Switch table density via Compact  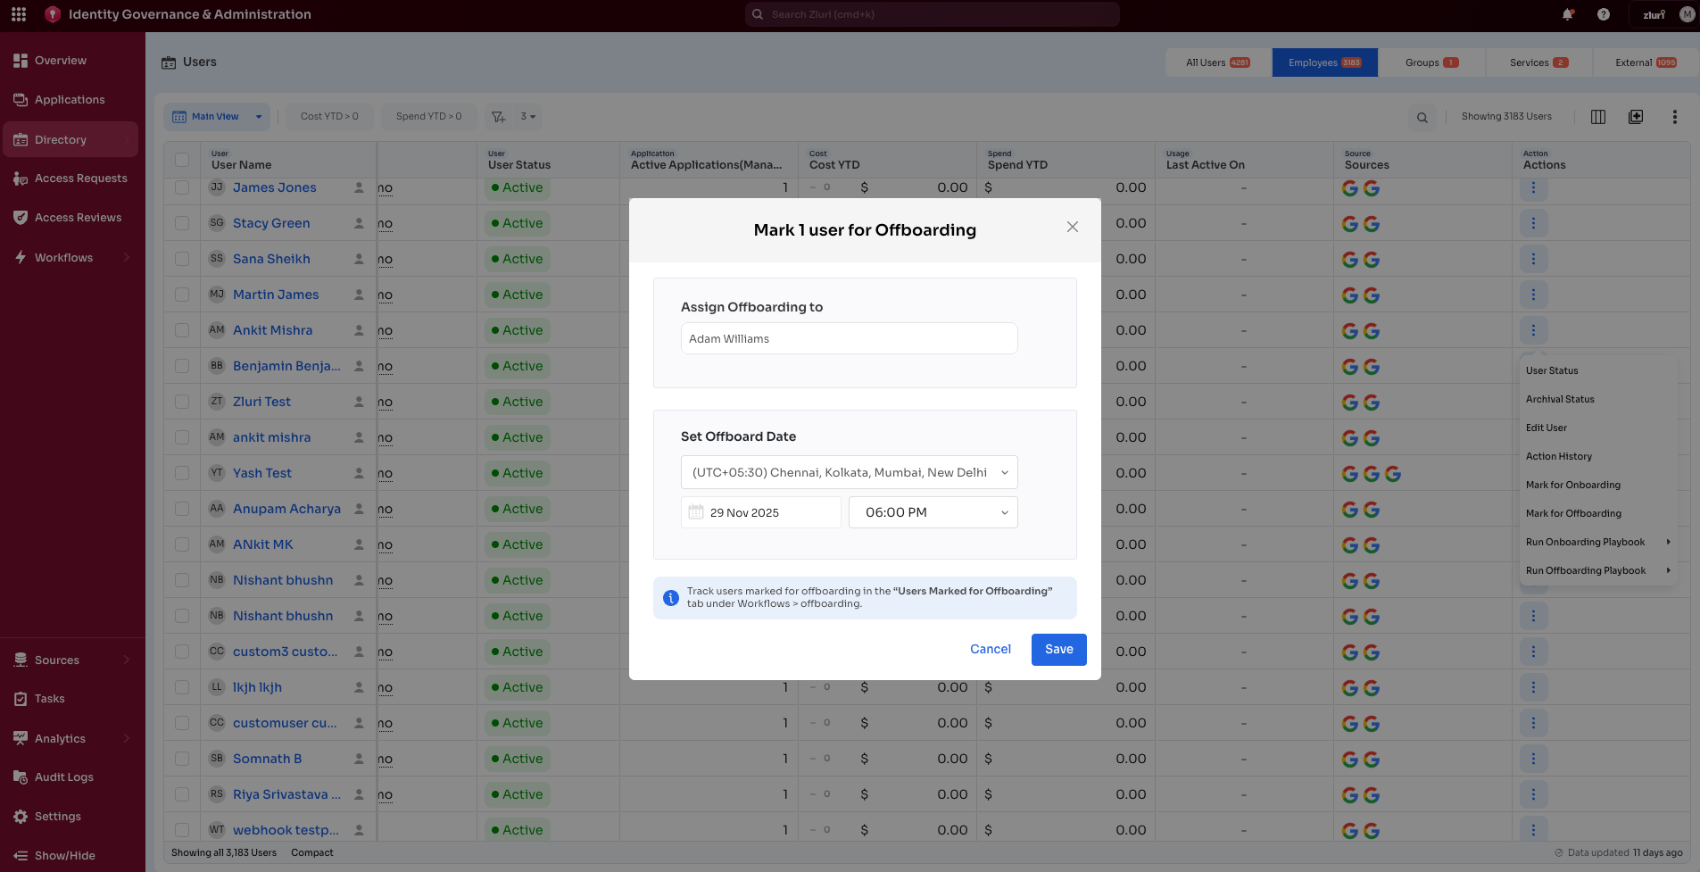[311, 853]
